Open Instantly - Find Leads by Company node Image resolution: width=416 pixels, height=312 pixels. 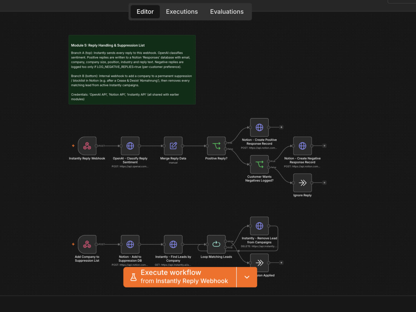click(x=173, y=244)
